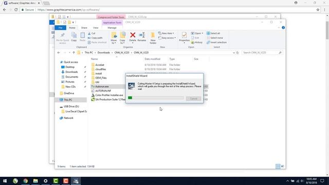Click the installer progress bar

click(x=156, y=98)
